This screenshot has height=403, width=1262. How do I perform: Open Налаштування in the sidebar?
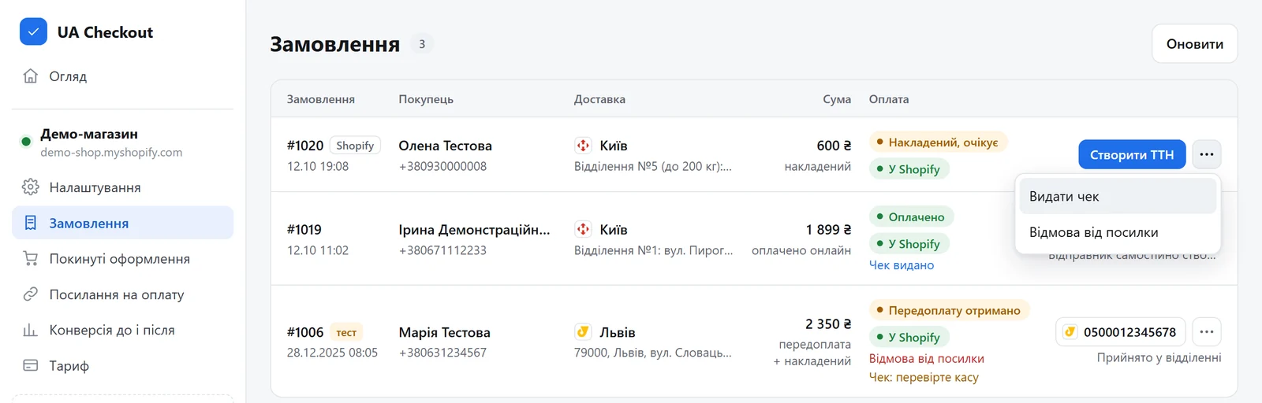tap(122, 187)
